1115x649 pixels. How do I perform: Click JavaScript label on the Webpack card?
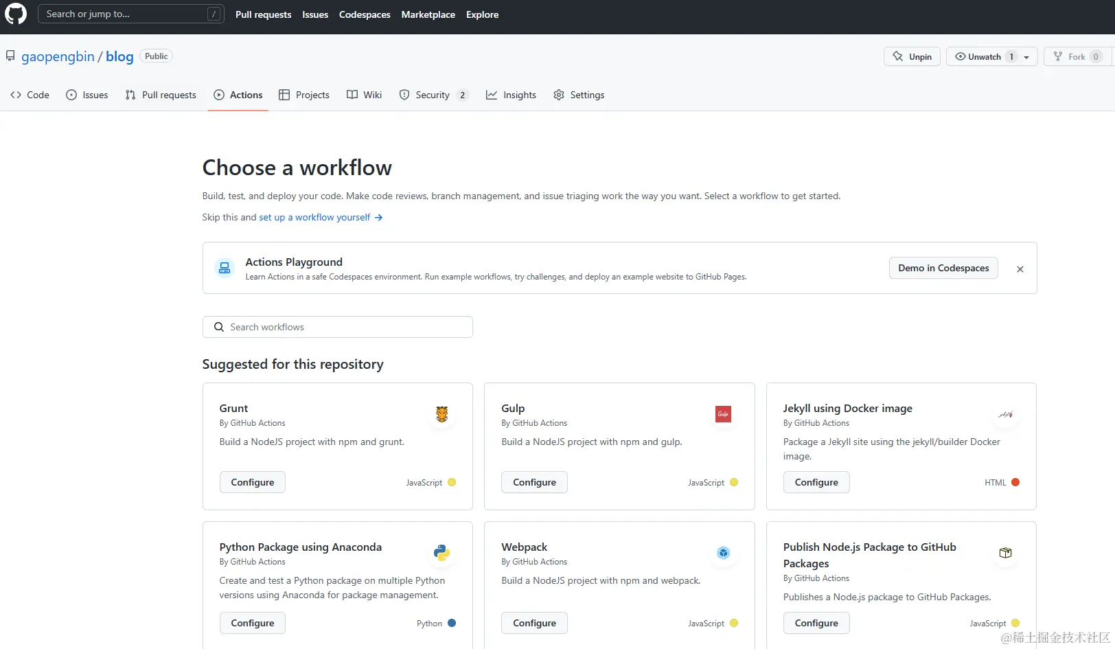click(x=706, y=624)
